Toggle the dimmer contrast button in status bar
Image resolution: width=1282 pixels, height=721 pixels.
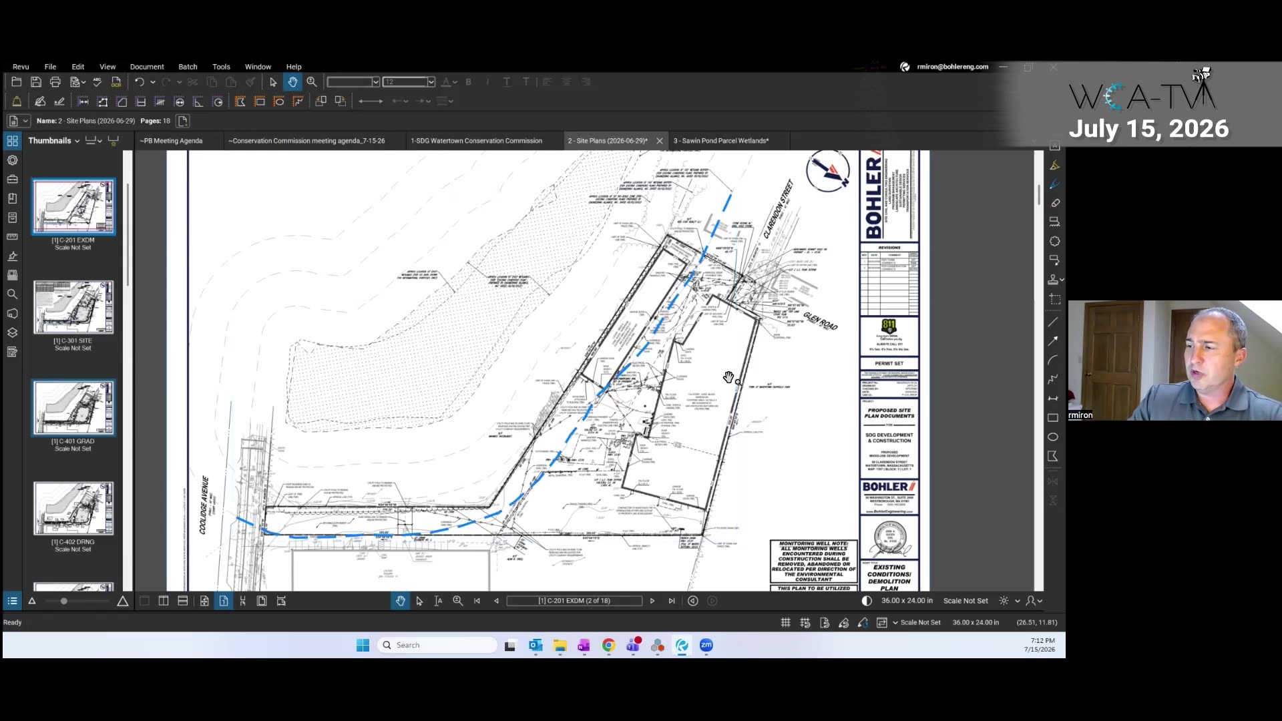tap(867, 601)
